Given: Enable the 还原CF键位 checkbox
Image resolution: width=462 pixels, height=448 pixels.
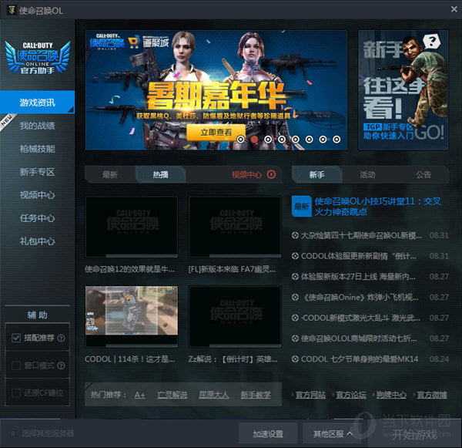Looking at the screenshot, I should [x=16, y=392].
